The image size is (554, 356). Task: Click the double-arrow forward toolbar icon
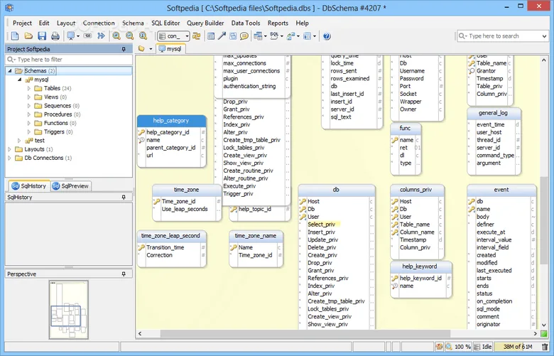(101, 36)
